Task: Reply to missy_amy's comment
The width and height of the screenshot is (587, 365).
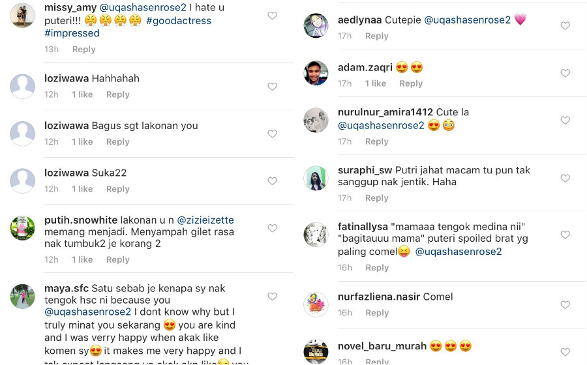Action: tap(84, 50)
